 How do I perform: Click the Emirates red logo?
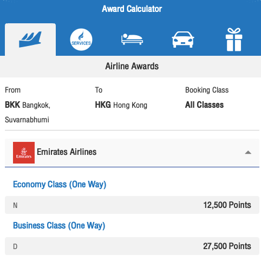click(x=24, y=153)
